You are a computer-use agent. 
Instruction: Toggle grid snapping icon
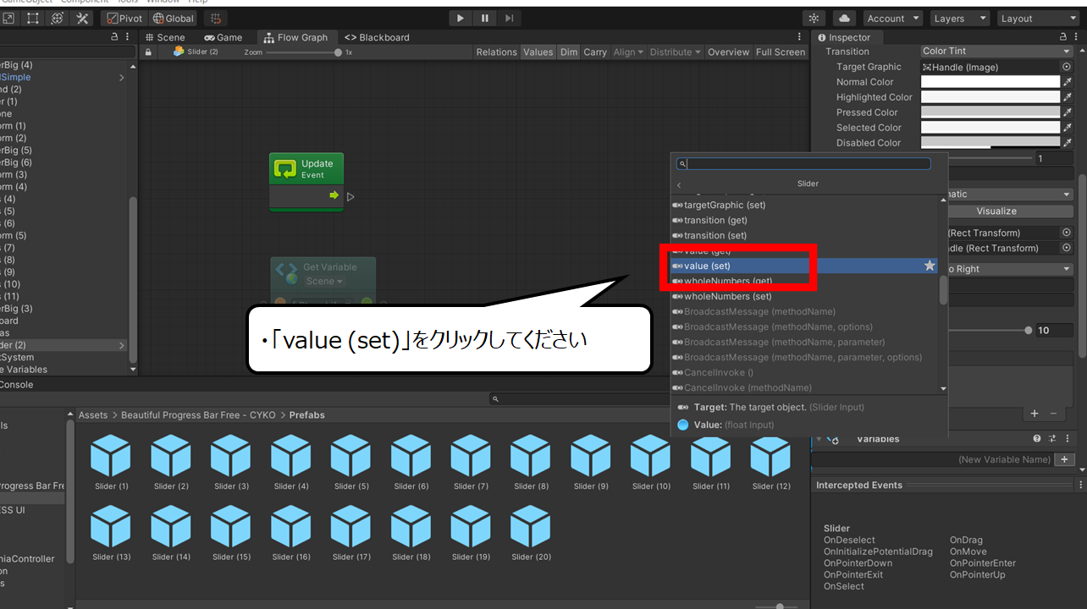(x=216, y=18)
